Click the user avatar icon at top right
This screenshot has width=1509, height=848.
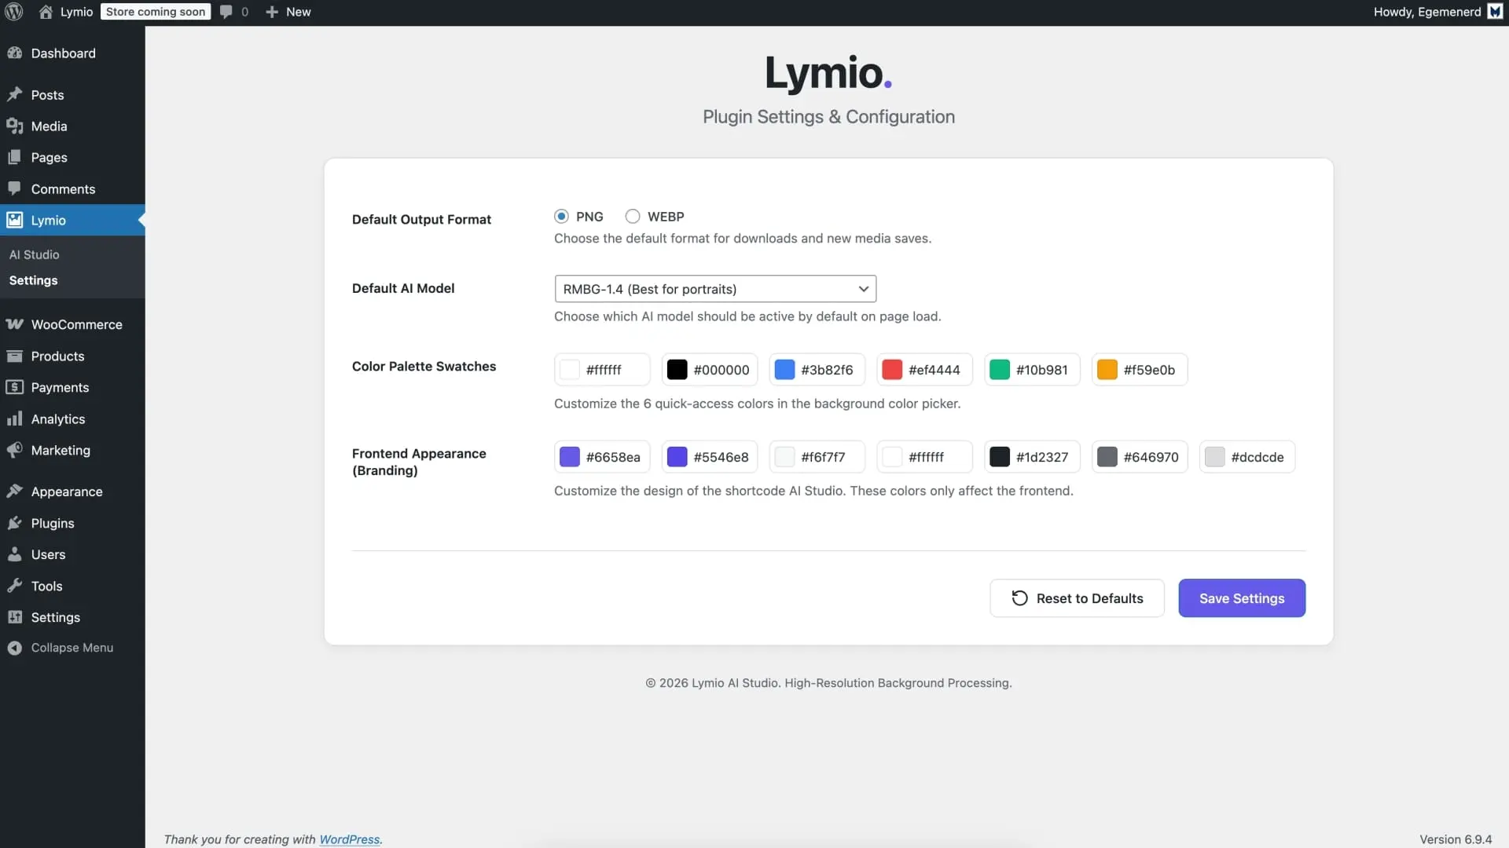[1495, 12]
